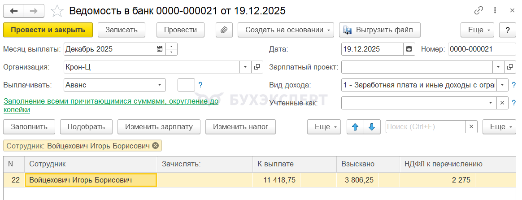522x200 pixels.
Task: Open the Зарплатный проект dropdown
Action: click(x=499, y=67)
